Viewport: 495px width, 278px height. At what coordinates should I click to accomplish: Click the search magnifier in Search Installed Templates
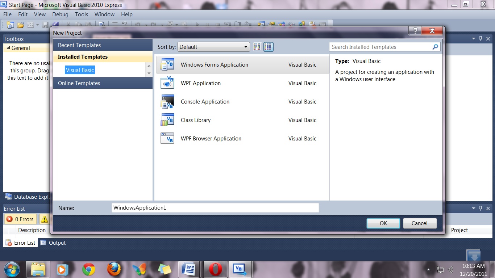click(x=436, y=47)
